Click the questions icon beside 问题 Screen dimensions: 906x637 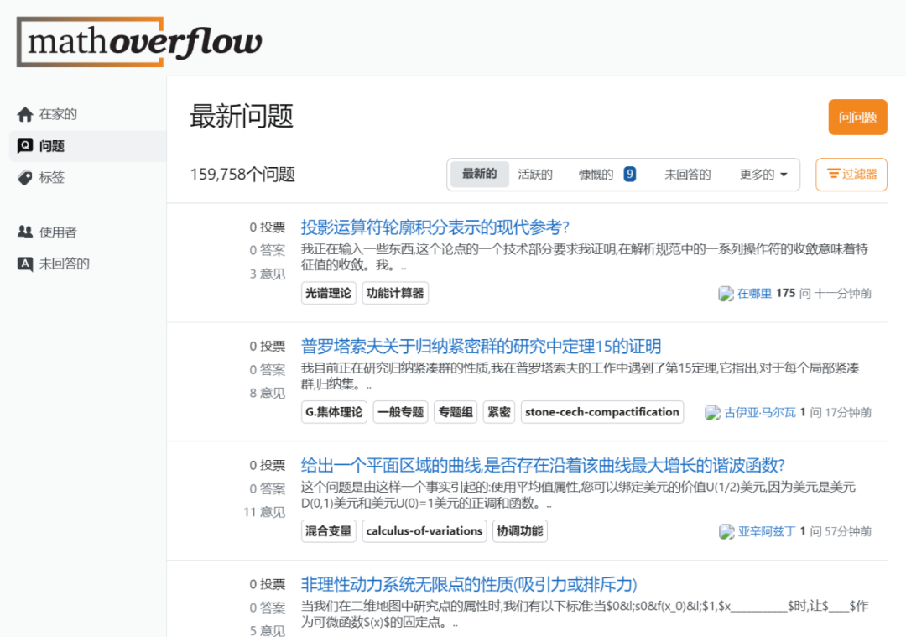pyautogui.click(x=25, y=146)
